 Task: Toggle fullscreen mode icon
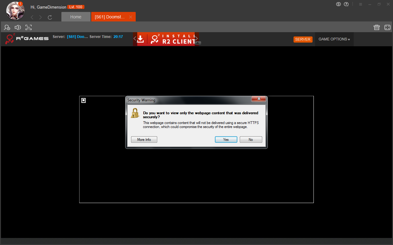click(x=387, y=27)
